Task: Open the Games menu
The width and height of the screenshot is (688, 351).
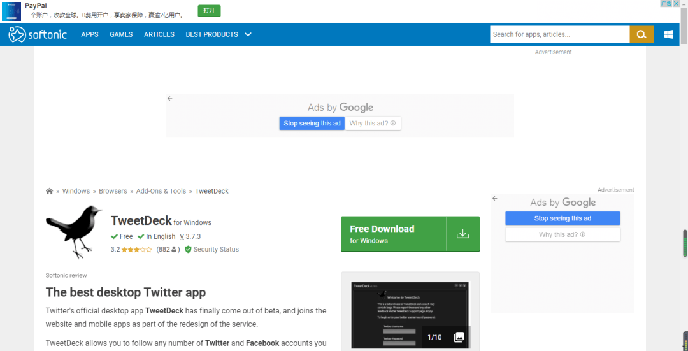Action: [x=121, y=34]
